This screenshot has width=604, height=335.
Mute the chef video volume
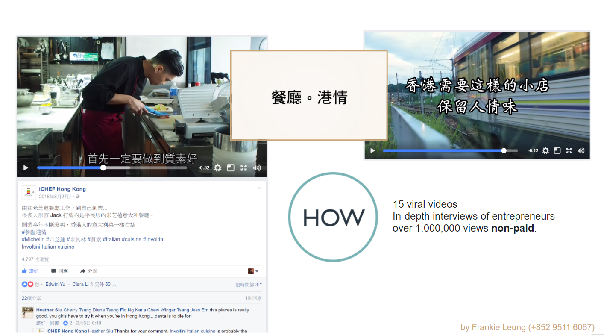pos(257,168)
